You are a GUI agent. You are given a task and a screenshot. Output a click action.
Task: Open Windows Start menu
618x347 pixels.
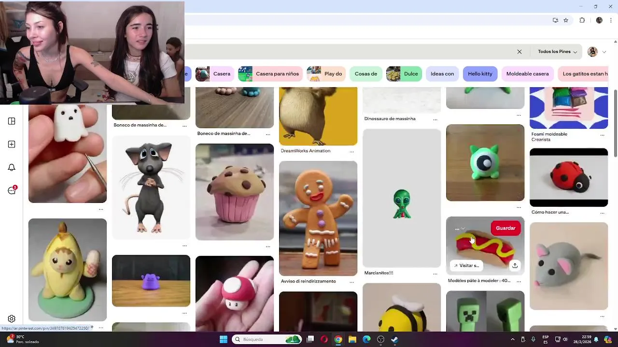(224, 339)
